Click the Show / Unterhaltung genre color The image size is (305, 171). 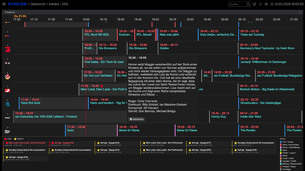pos(281,147)
